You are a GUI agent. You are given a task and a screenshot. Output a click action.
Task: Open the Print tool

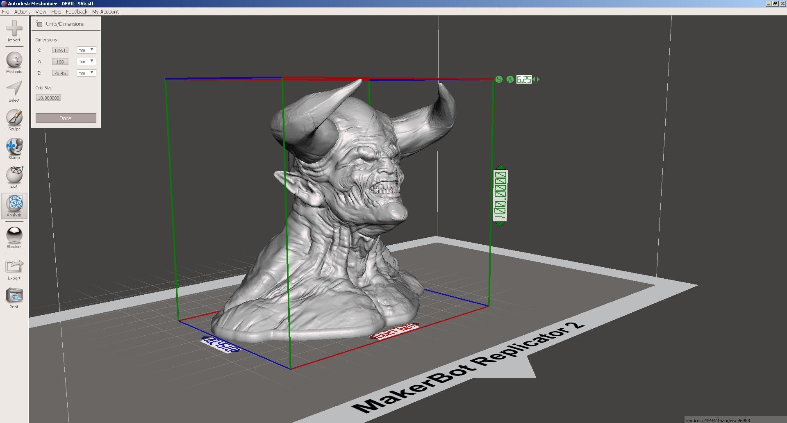(x=14, y=296)
